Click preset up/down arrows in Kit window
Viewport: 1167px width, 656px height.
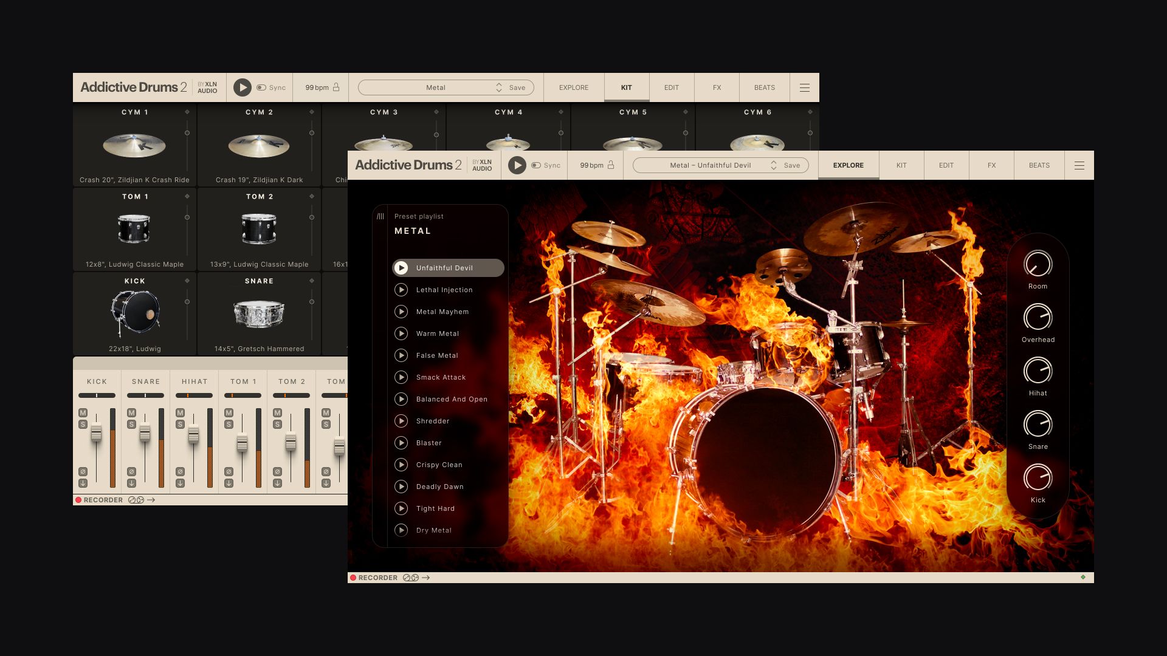[499, 87]
